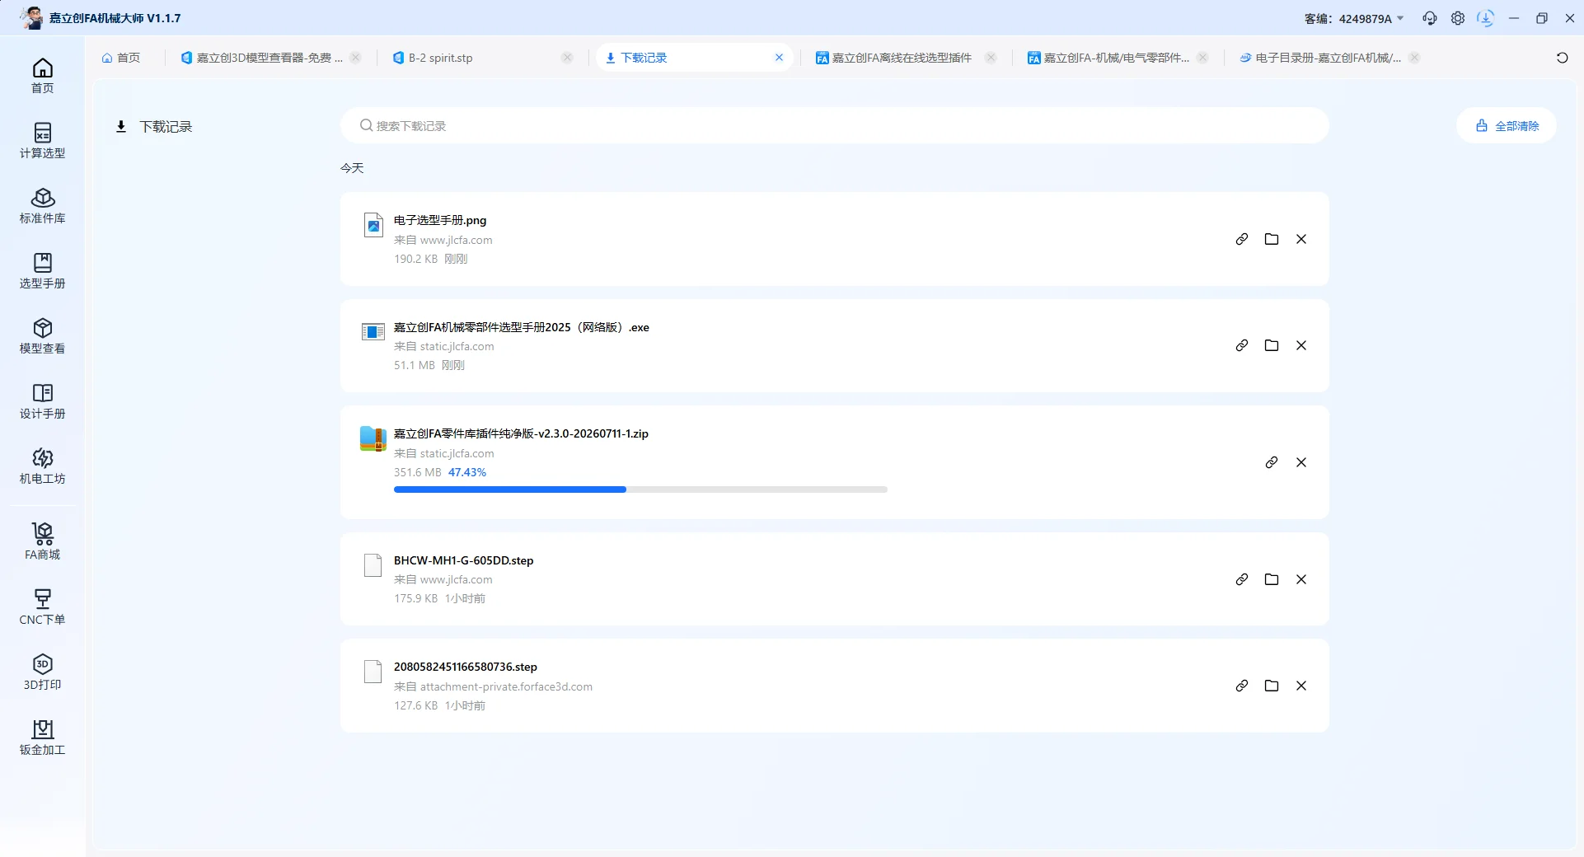The image size is (1584, 857).
Task: Open 标准件库 in the sidebar
Action: point(42,206)
